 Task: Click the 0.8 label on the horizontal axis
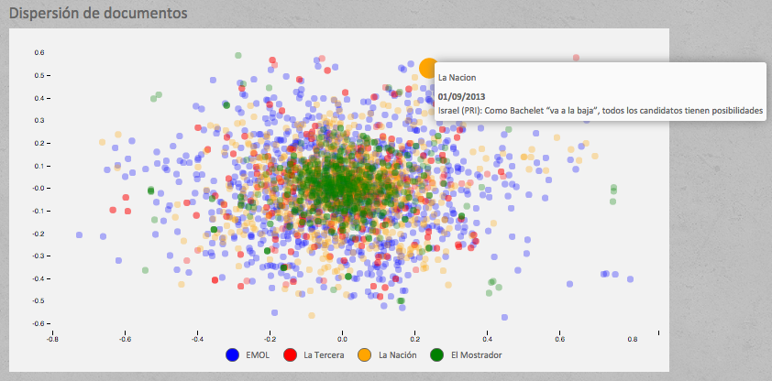point(632,339)
